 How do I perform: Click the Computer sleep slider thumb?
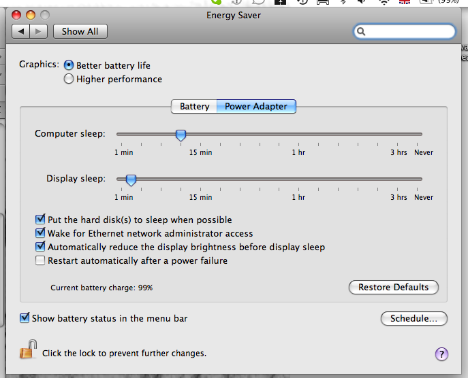click(181, 135)
